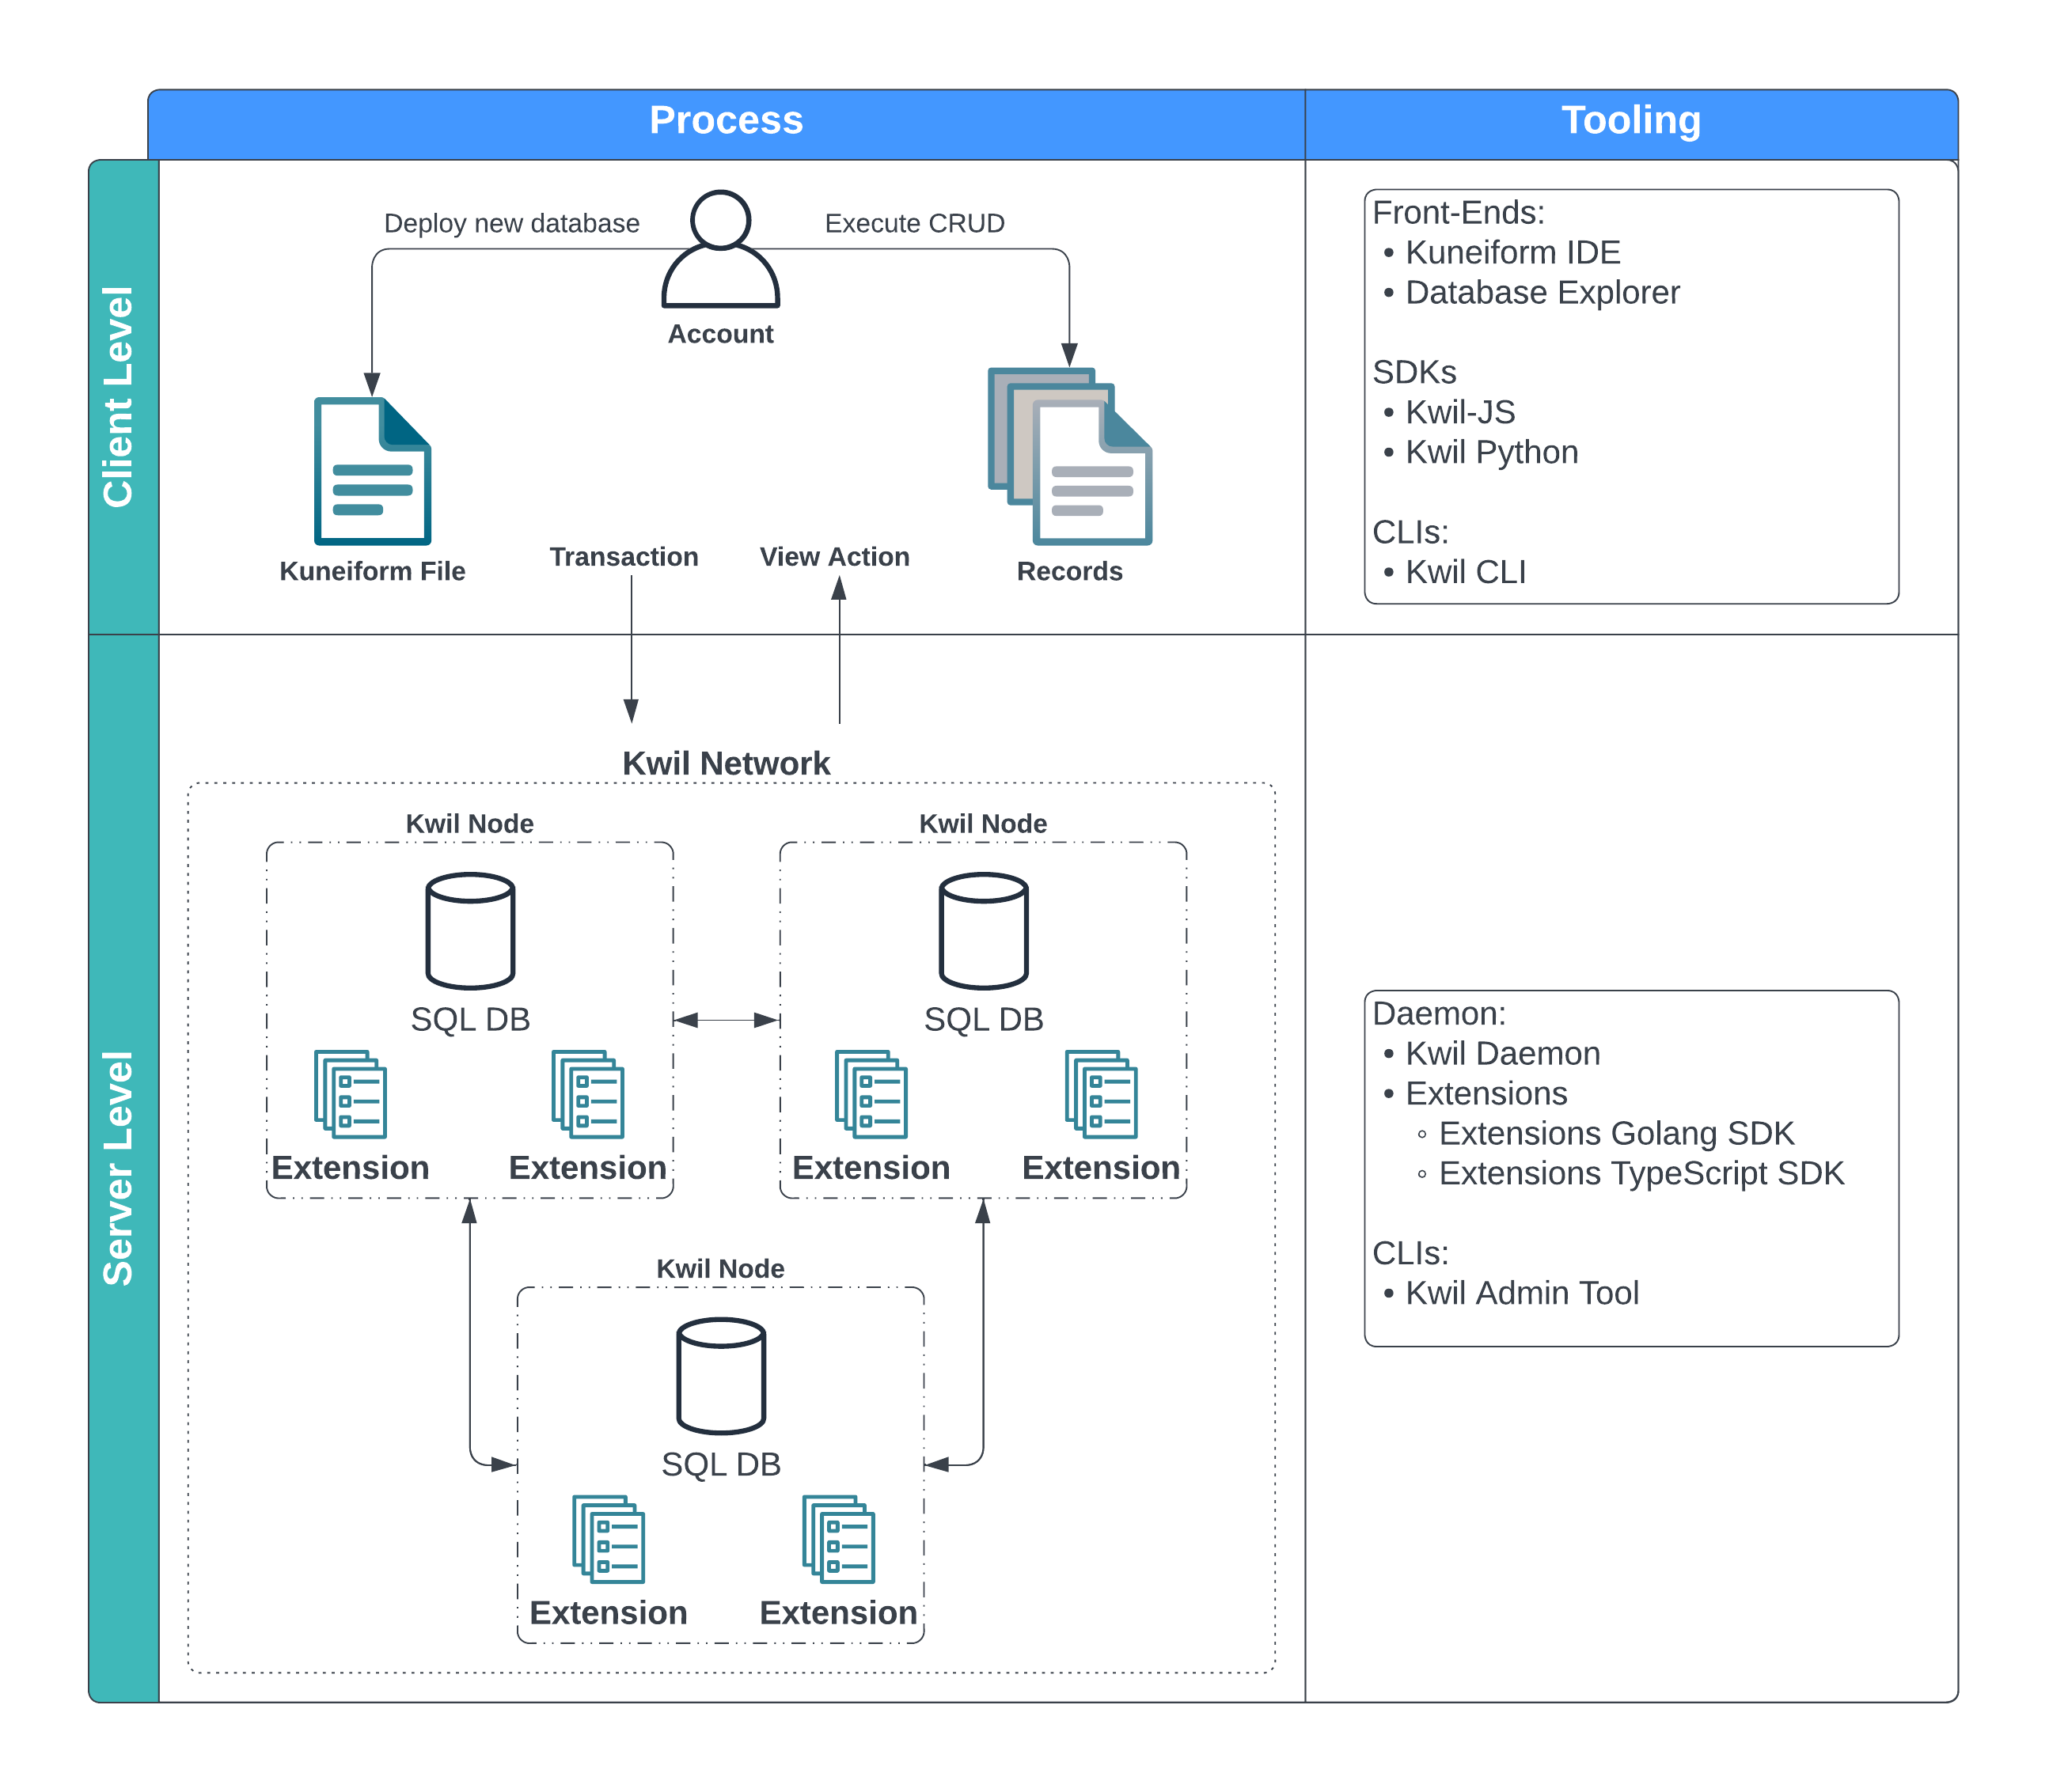This screenshot has width=2049, height=1792.
Task: Click 'CLIs:' heading above Kwil Admin Tool
Action: coord(1410,1254)
